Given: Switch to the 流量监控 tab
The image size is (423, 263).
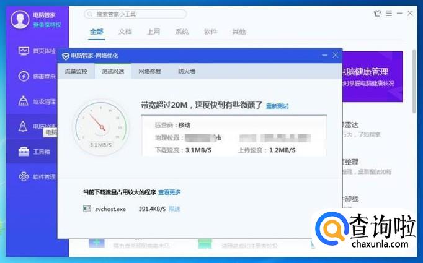Looking at the screenshot, I should [76, 71].
